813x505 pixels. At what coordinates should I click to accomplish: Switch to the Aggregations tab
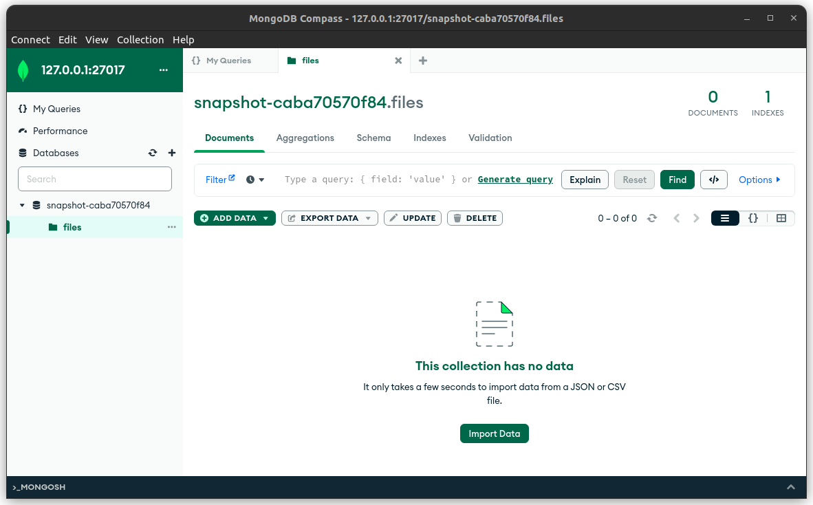[x=305, y=138]
